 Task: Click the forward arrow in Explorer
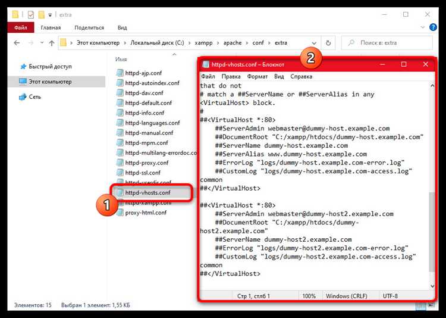(31, 43)
